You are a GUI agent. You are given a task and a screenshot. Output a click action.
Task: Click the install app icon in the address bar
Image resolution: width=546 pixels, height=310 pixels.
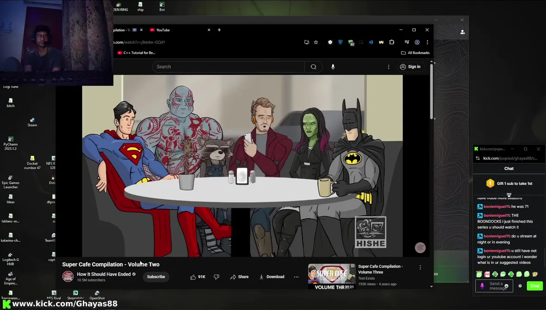coord(307,42)
